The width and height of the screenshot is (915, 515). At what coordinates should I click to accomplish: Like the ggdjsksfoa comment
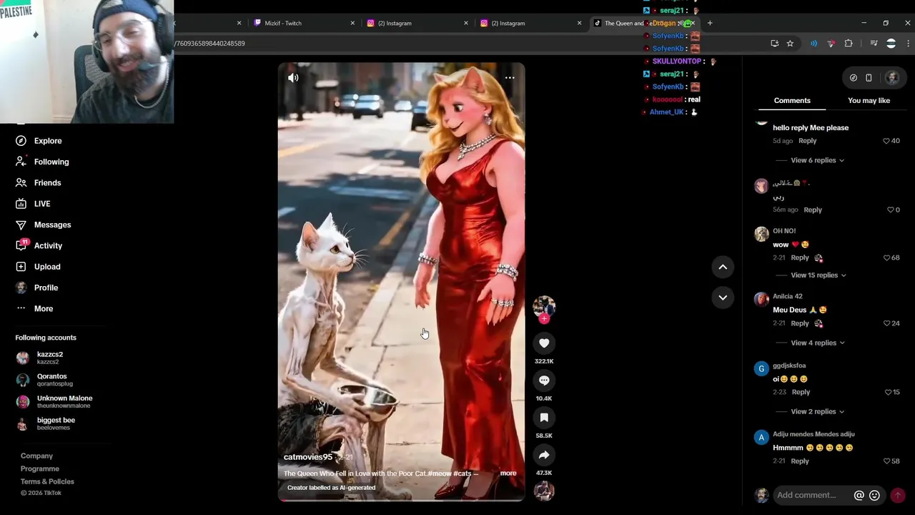point(888,392)
